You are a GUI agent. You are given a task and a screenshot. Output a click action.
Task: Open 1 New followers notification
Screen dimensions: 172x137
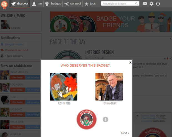[x=14, y=56]
